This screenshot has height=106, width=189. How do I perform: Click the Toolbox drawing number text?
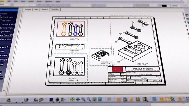(x=144, y=78)
